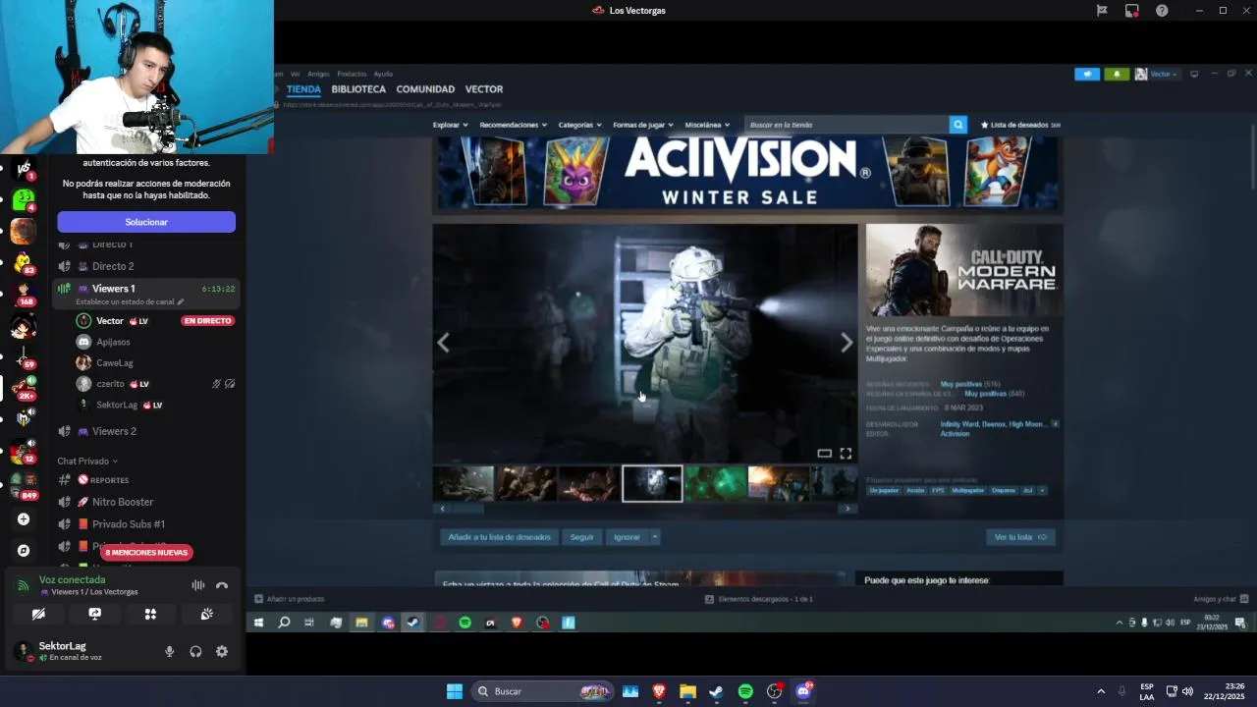Toggle noise suppression waveform icon

point(197,585)
